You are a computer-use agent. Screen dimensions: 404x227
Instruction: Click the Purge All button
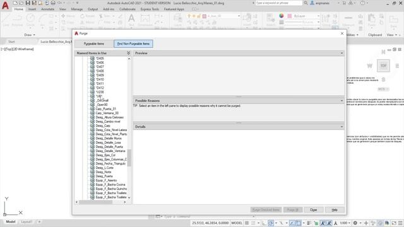(293, 210)
